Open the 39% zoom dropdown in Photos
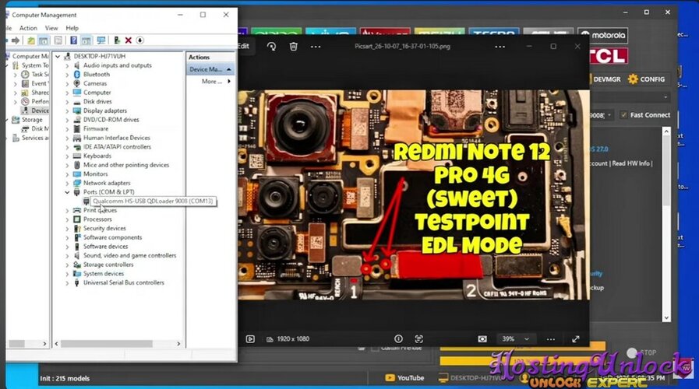This screenshot has width=699, height=389. click(515, 339)
